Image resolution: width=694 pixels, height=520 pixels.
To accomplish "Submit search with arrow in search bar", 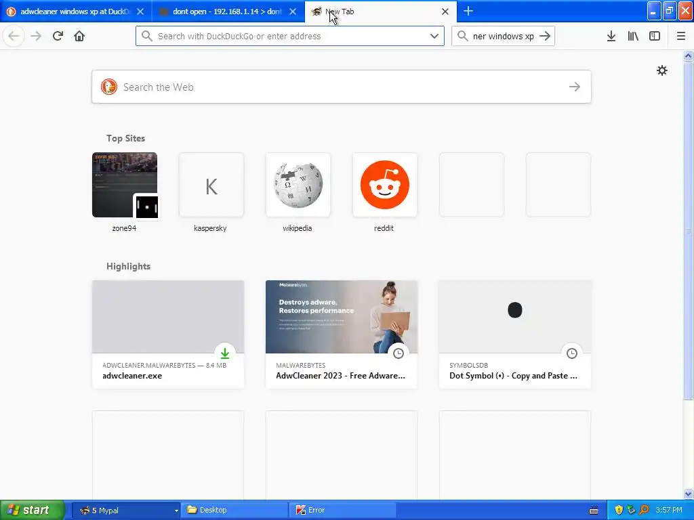I will coord(546,36).
